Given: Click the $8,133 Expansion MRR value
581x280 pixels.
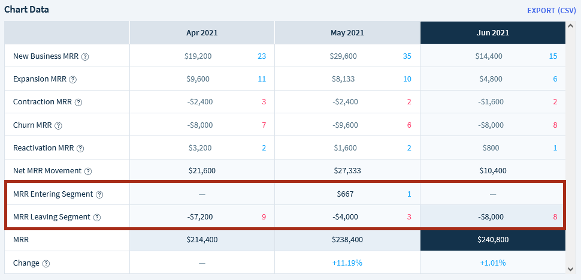Looking at the screenshot, I should [343, 79].
